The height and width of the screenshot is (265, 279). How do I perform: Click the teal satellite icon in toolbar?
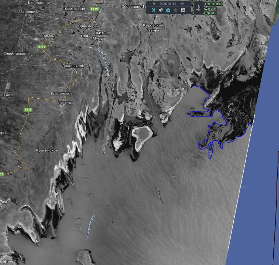pyautogui.click(x=153, y=10)
